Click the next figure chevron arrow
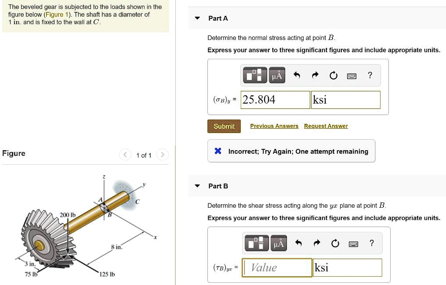This screenshot has width=446, height=285. tap(162, 155)
